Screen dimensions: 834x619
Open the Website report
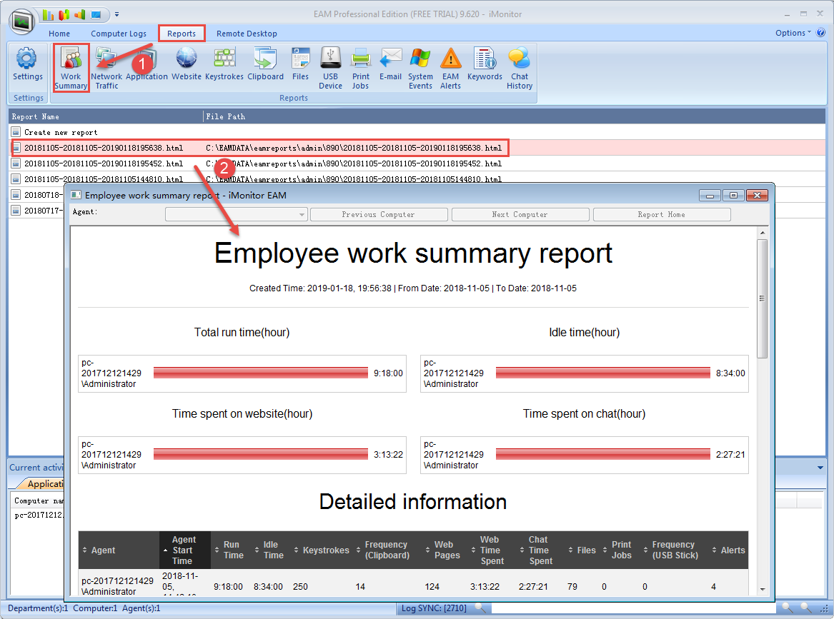186,64
